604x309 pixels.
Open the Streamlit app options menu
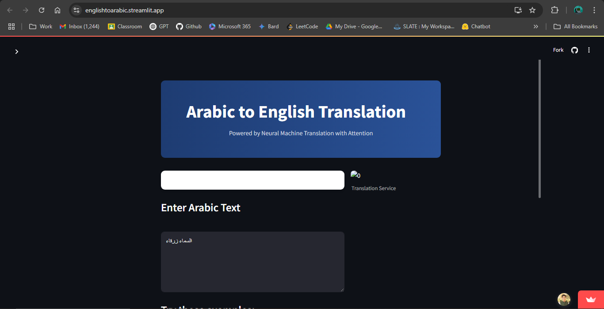589,50
